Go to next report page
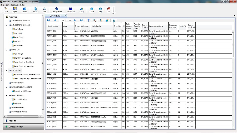This screenshot has width=237, height=133. (x=75, y=20)
